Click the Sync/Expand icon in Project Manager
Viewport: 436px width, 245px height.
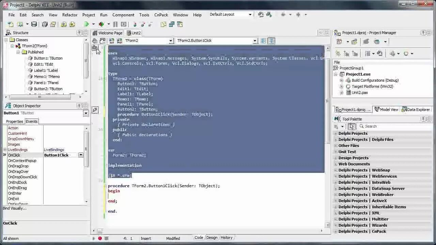click(x=338, y=53)
